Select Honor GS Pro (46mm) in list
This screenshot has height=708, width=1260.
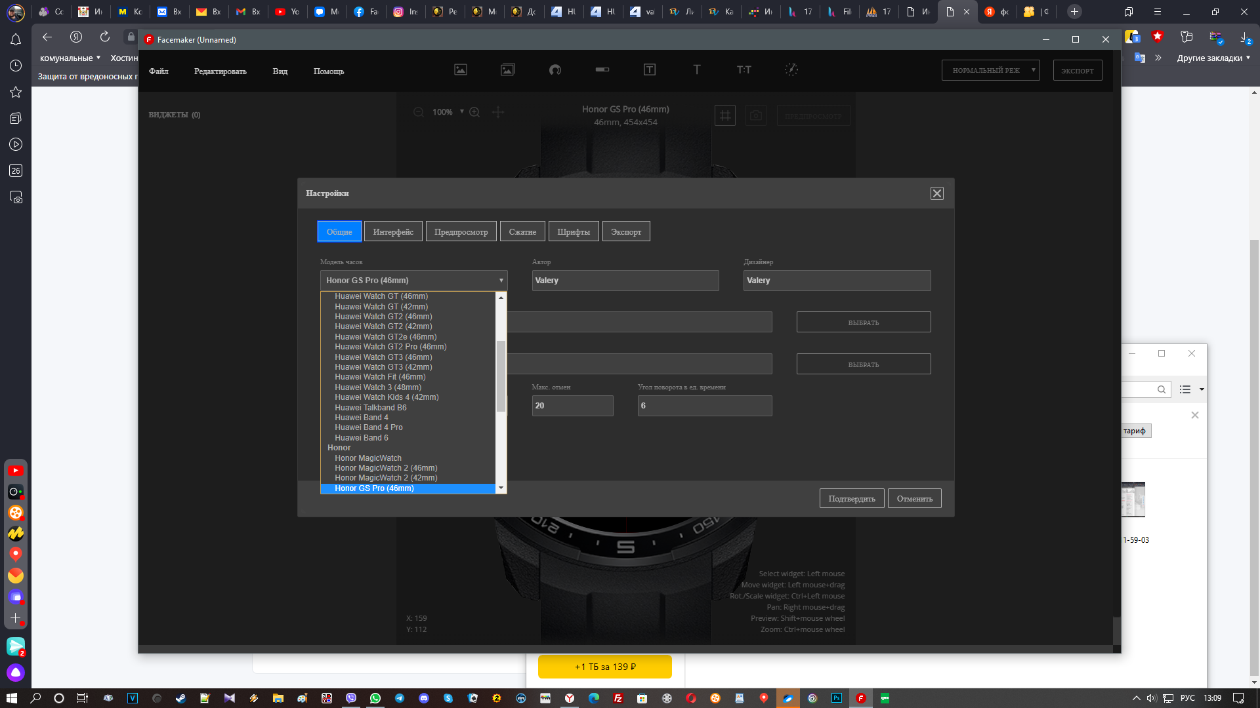pyautogui.click(x=408, y=488)
